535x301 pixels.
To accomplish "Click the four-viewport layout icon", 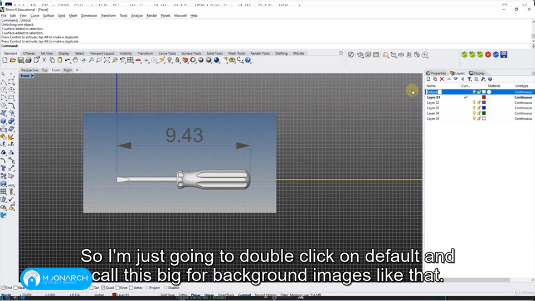I will click(x=130, y=60).
